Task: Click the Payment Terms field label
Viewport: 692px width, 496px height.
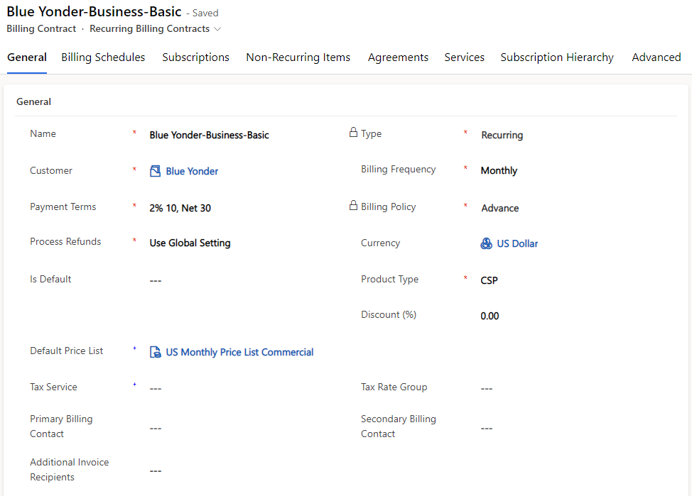Action: point(63,206)
